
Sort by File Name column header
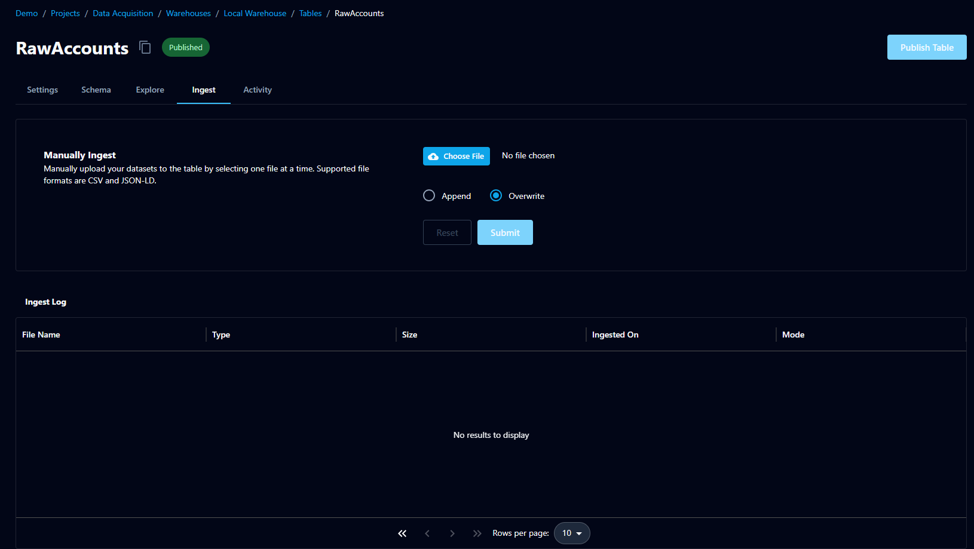click(41, 335)
